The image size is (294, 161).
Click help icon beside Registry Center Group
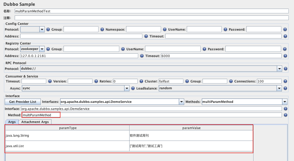123,49
